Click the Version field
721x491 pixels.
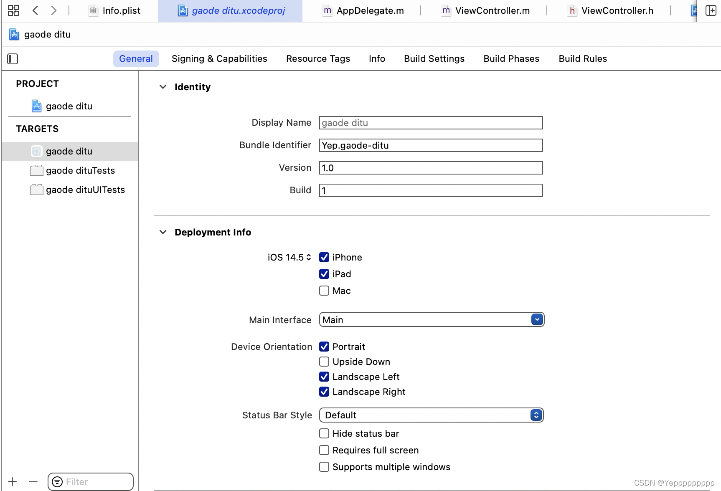(x=431, y=168)
